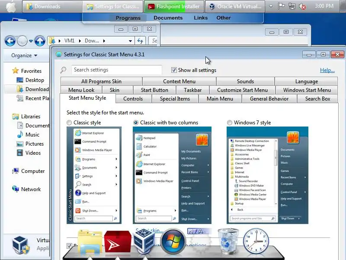Open the address bar history dropdown

click(131, 41)
